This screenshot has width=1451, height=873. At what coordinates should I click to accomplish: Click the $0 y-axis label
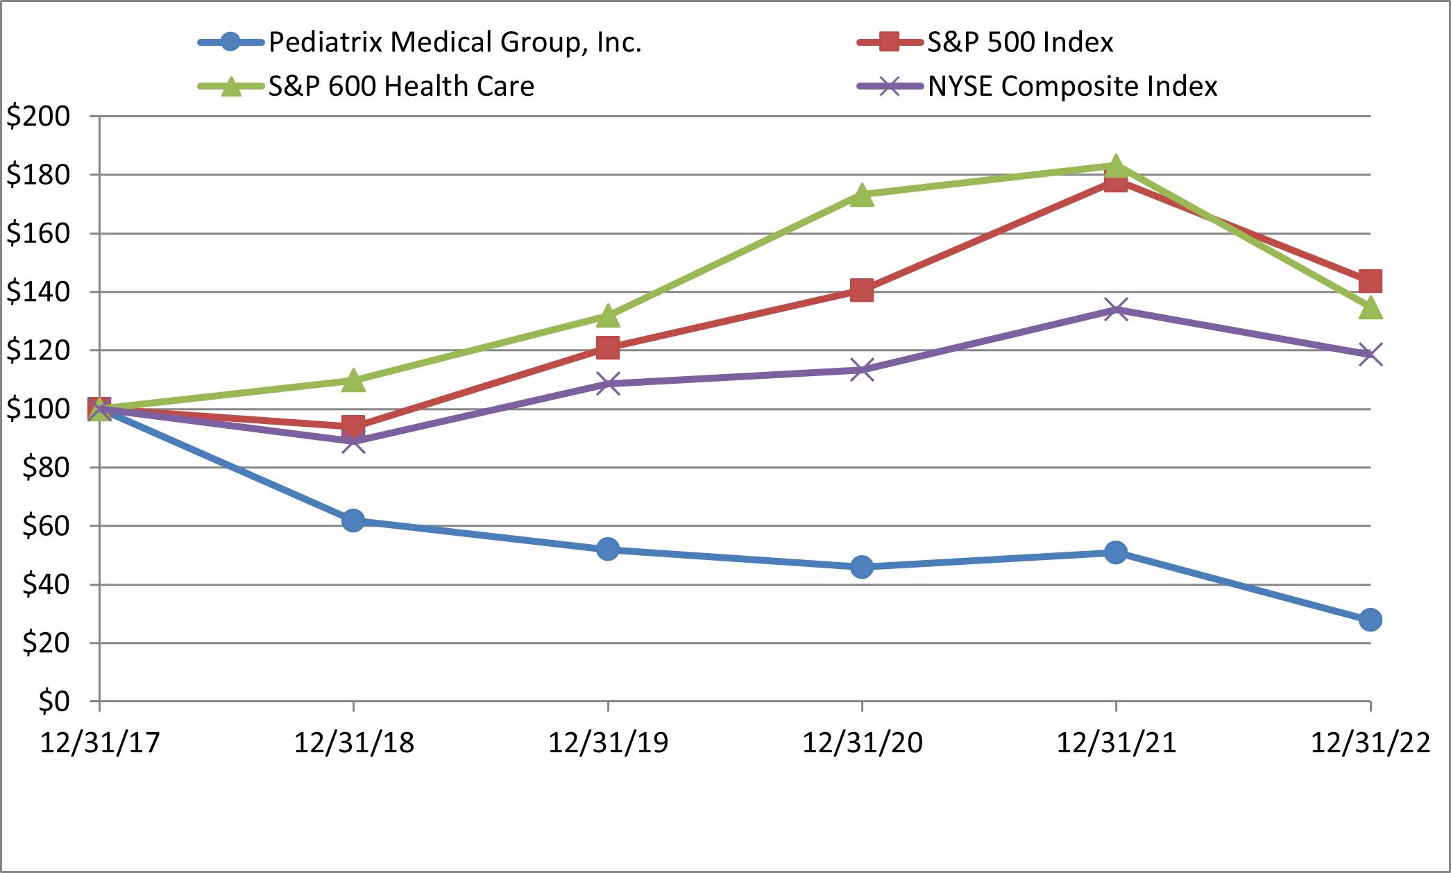(x=53, y=702)
